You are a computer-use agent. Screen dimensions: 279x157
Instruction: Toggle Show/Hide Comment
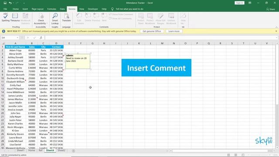121,14
